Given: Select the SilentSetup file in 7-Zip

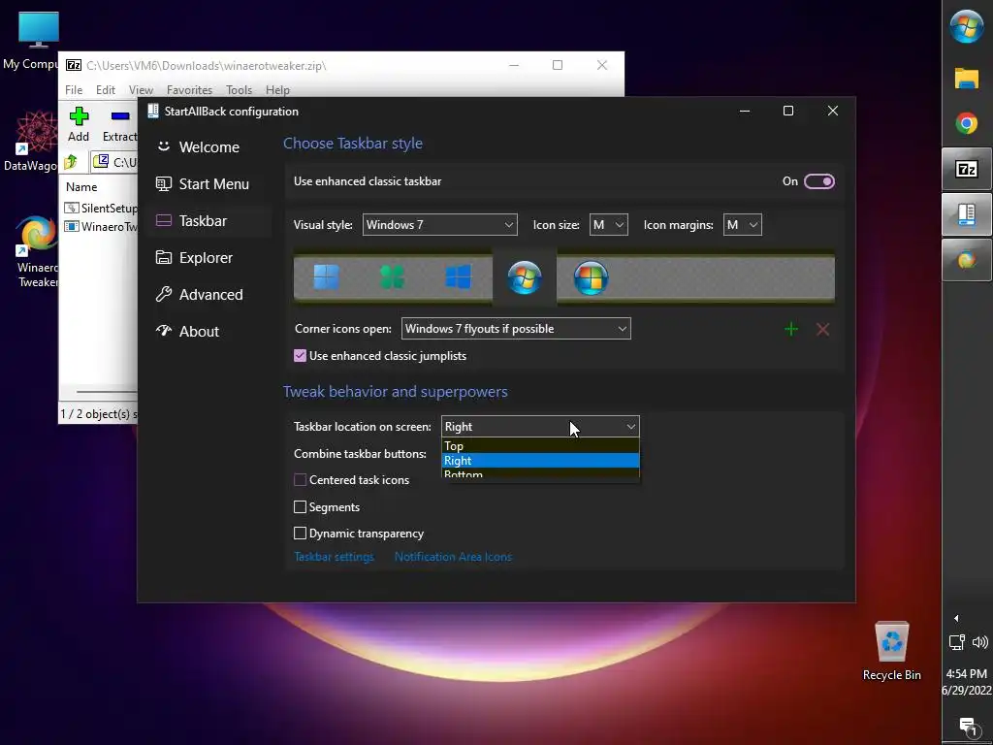Looking at the screenshot, I should [x=101, y=208].
